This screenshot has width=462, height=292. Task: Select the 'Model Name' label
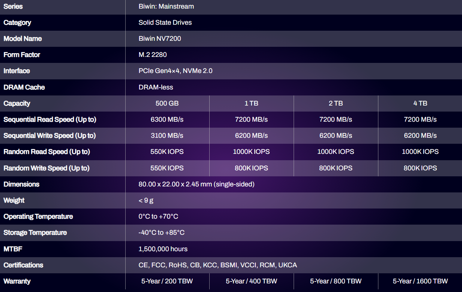point(22,39)
